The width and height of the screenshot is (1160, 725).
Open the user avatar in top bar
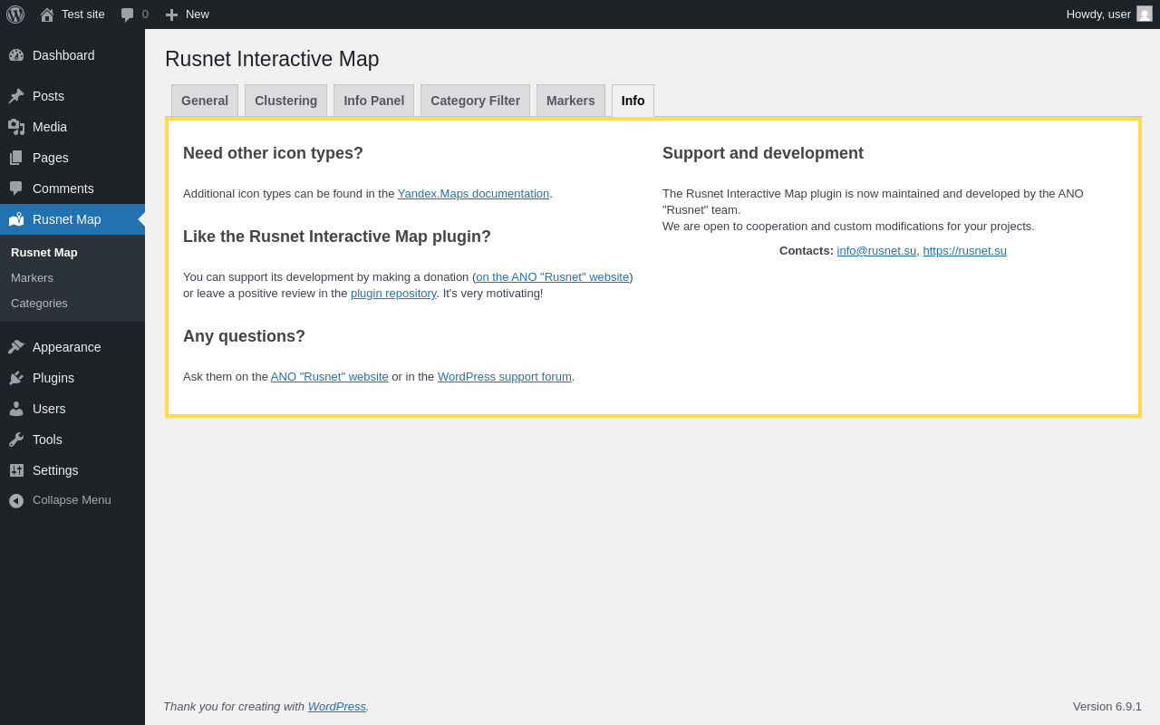1145,14
